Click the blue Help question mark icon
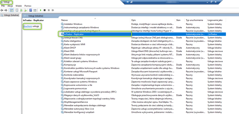The image size is (239, 114). (31, 10)
